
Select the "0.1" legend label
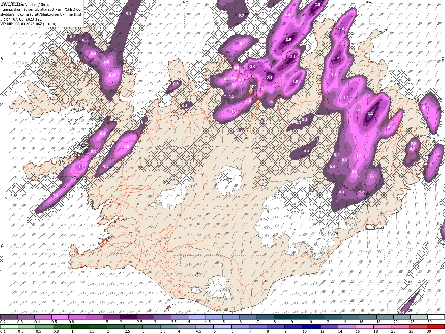3,332
